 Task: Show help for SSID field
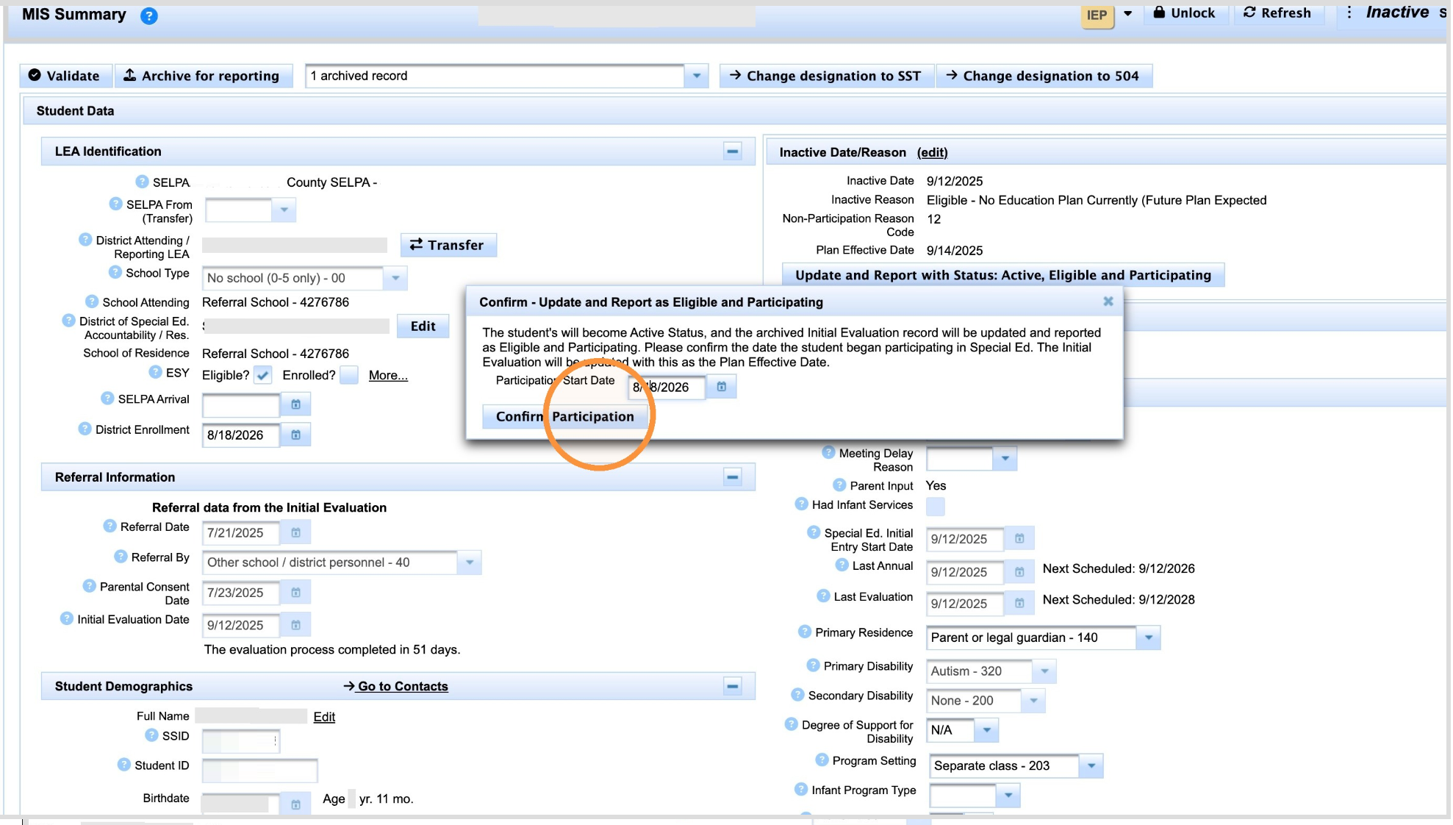(x=151, y=735)
